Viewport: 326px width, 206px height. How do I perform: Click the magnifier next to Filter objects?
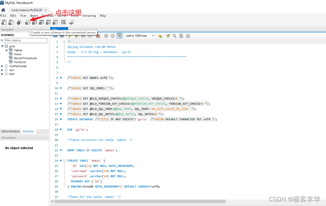2,40
